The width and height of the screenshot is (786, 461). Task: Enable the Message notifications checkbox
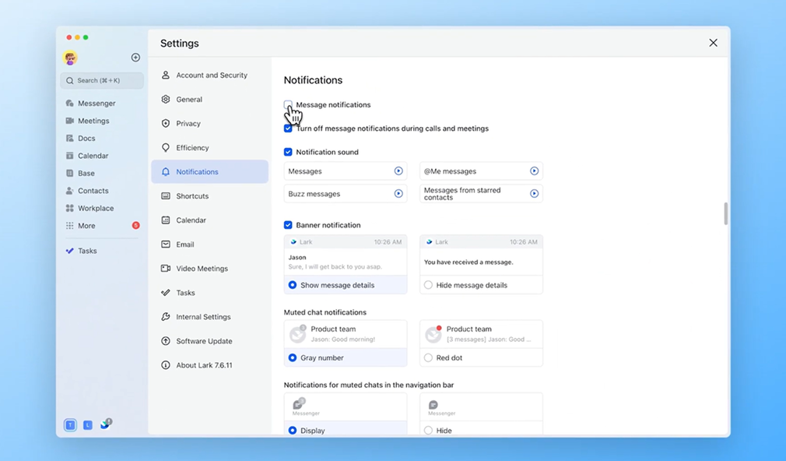click(288, 104)
